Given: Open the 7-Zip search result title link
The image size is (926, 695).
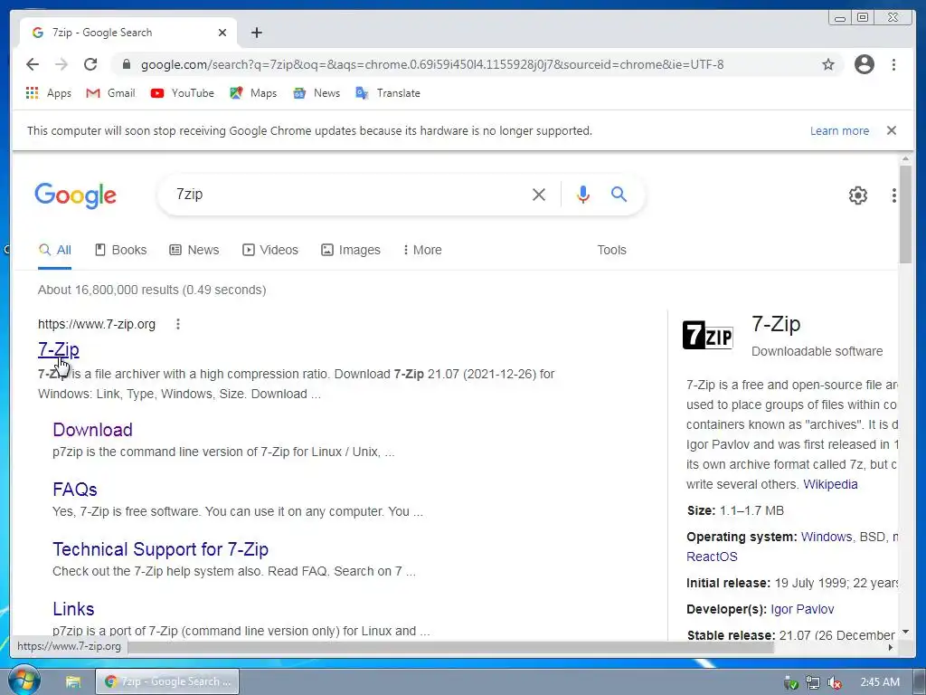Looking at the screenshot, I should 59,349.
